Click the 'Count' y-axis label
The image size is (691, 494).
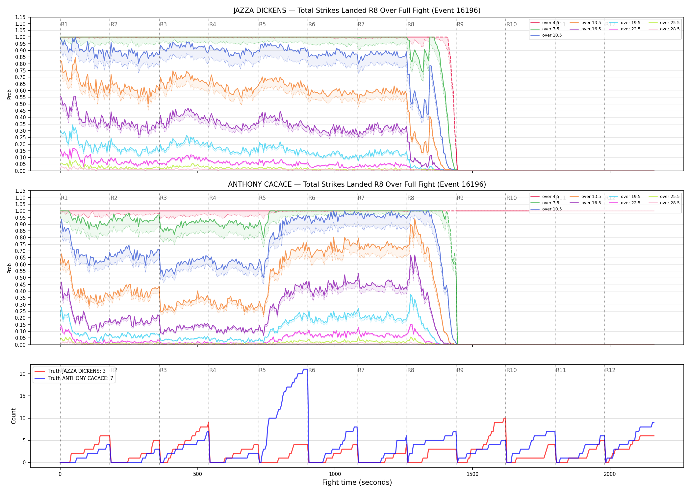(x=13, y=416)
